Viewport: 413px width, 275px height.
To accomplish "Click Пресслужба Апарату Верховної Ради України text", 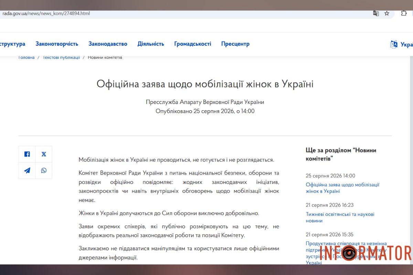I will pos(205,102).
